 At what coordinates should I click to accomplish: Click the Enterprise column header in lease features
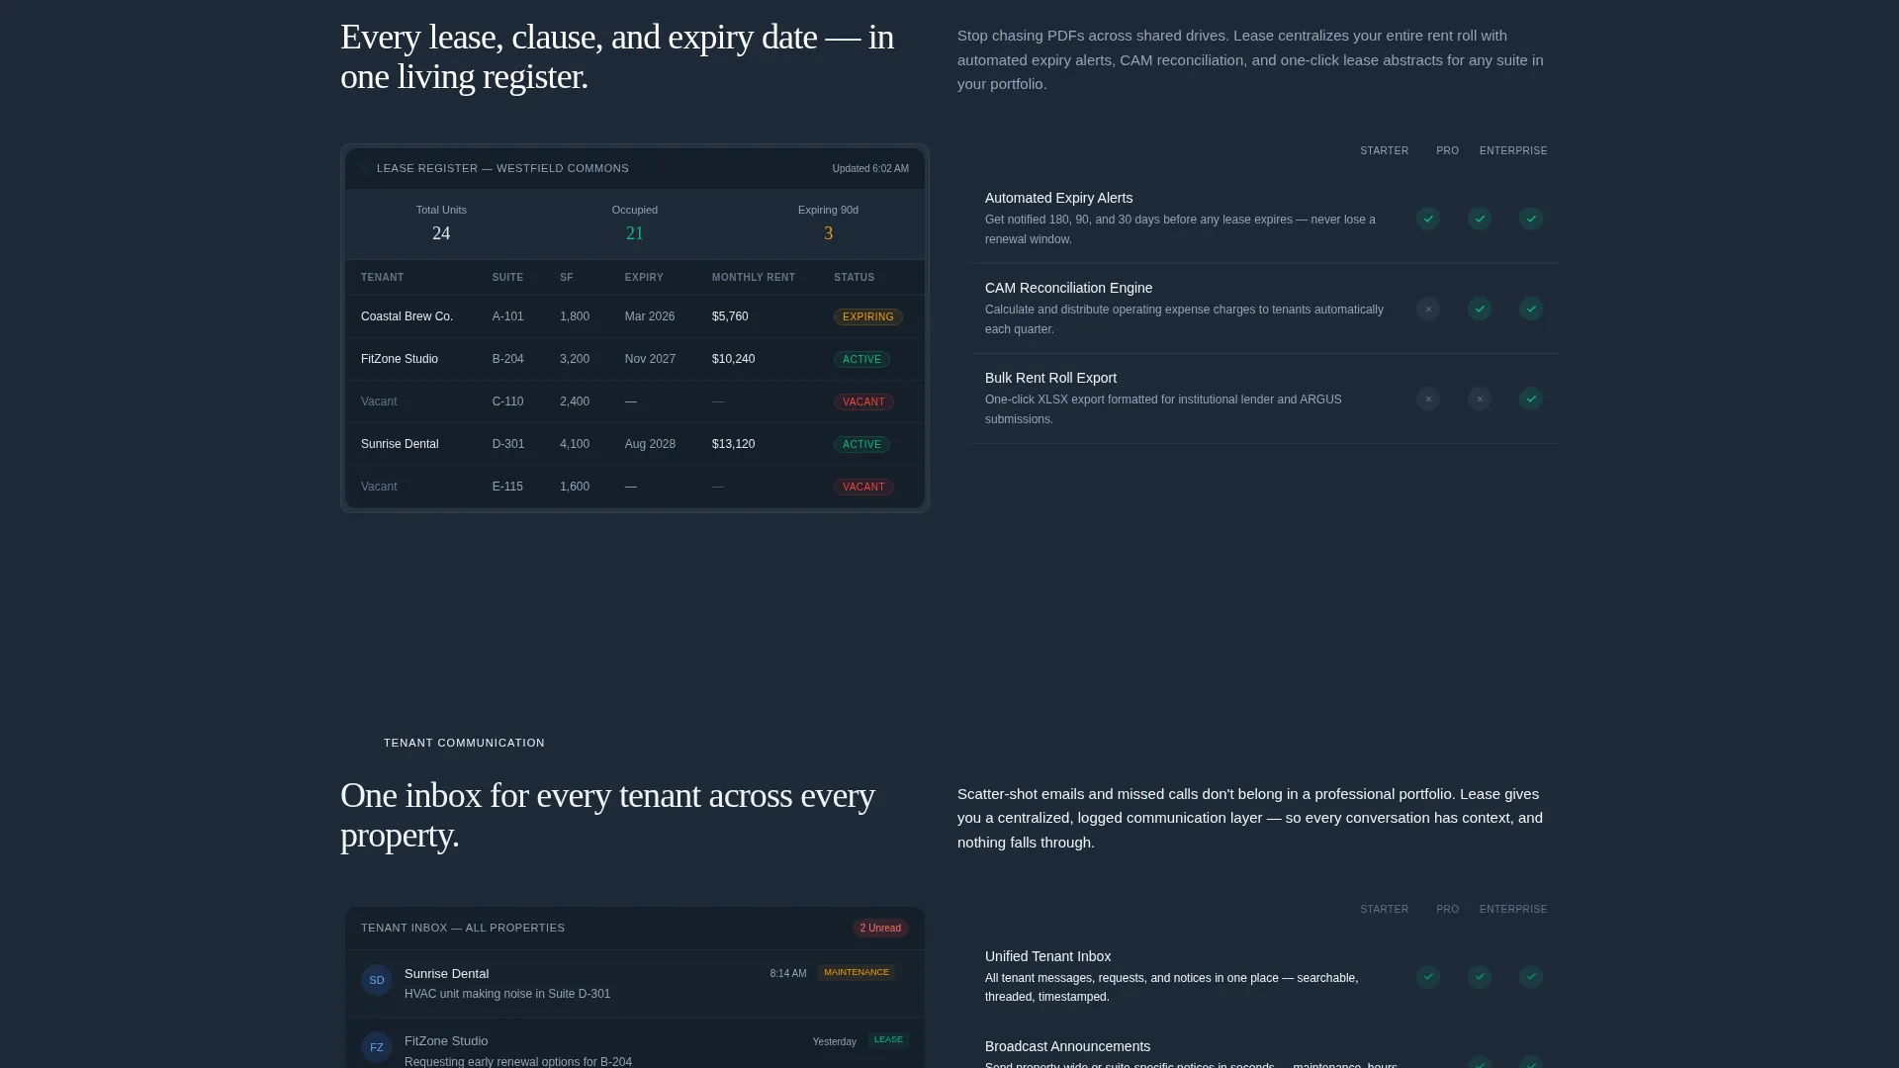1513,150
